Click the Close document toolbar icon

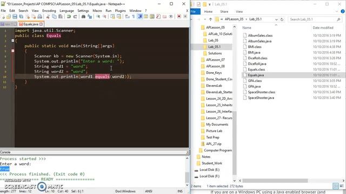(x=28, y=17)
